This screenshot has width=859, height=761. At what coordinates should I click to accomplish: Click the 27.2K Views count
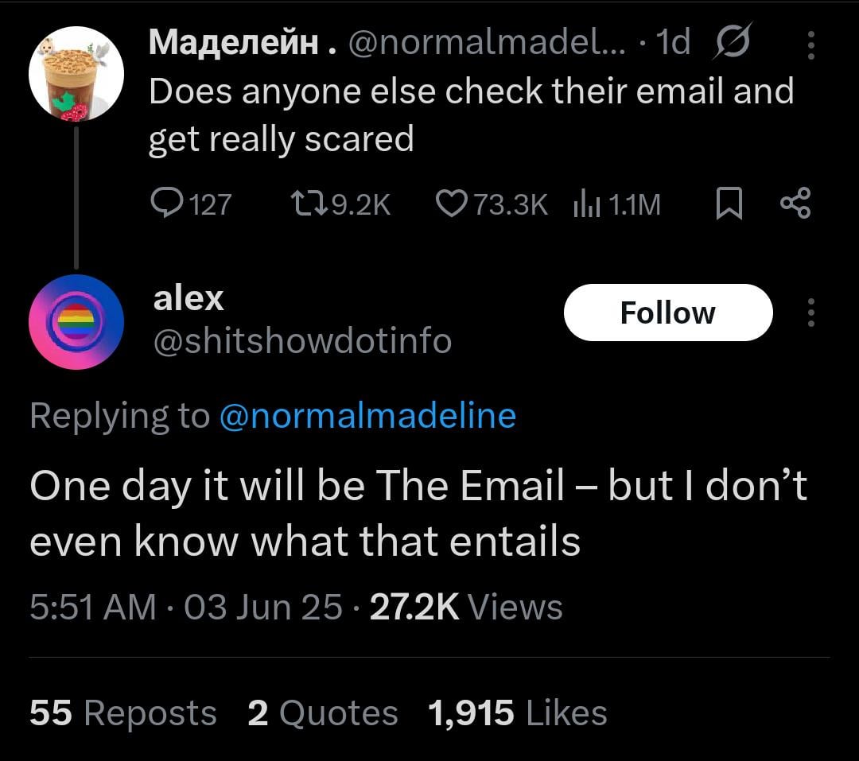coord(466,607)
